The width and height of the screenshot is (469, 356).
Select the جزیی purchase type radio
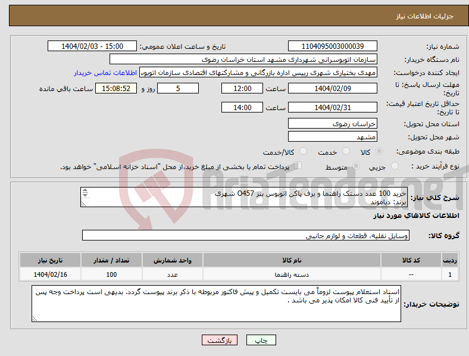pos(395,165)
